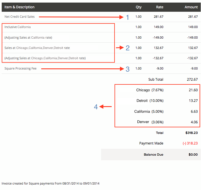201x190 pixels.
Task: Click the Inclusive California line item
Action: coord(17,27)
